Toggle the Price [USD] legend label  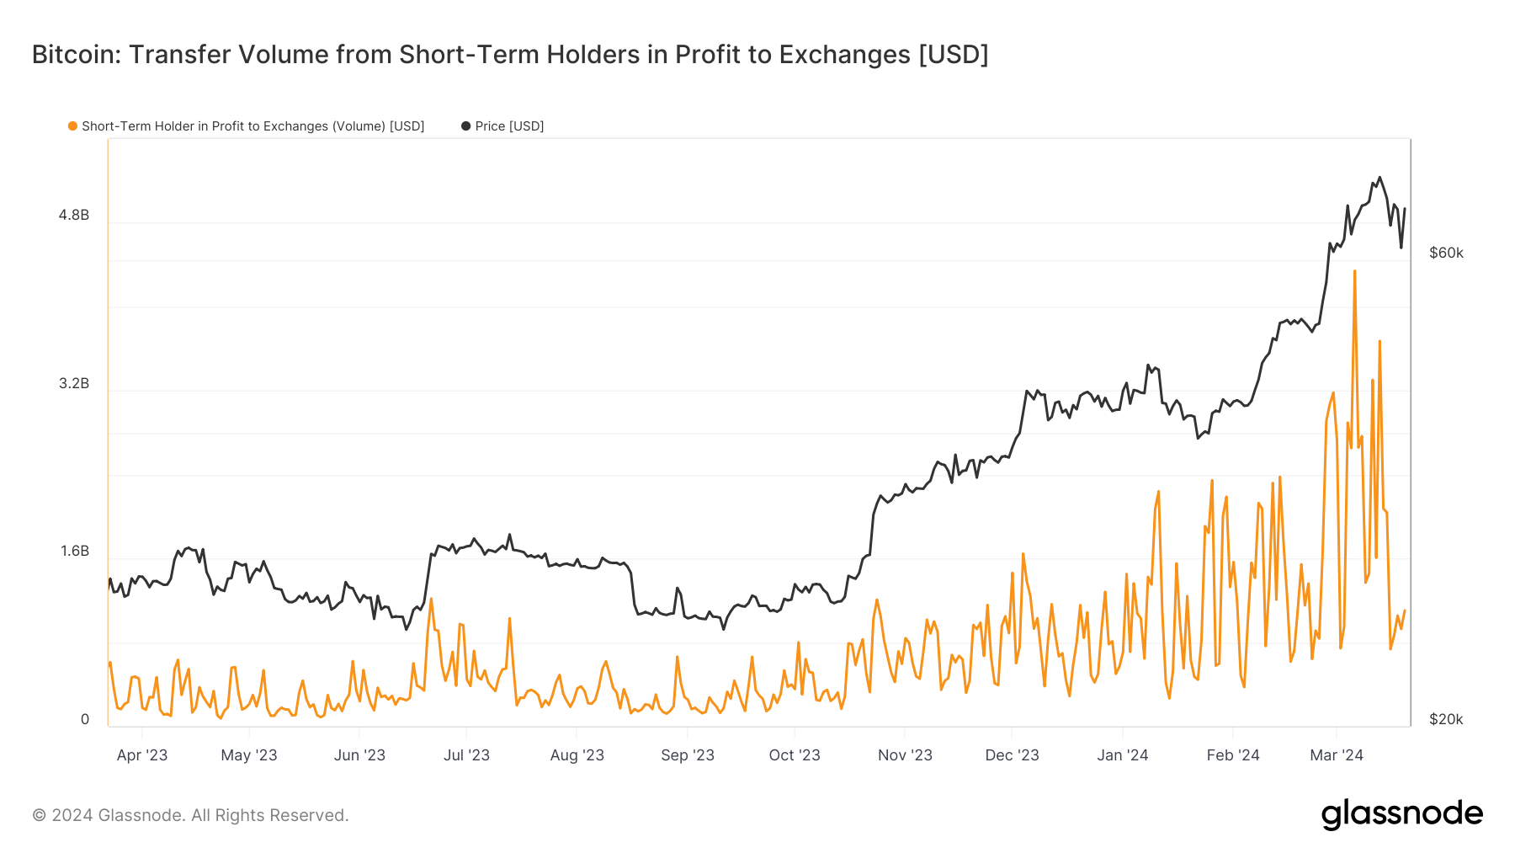(509, 126)
